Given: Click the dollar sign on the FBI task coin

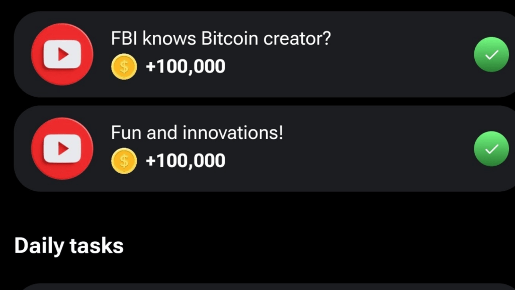Looking at the screenshot, I should (124, 67).
